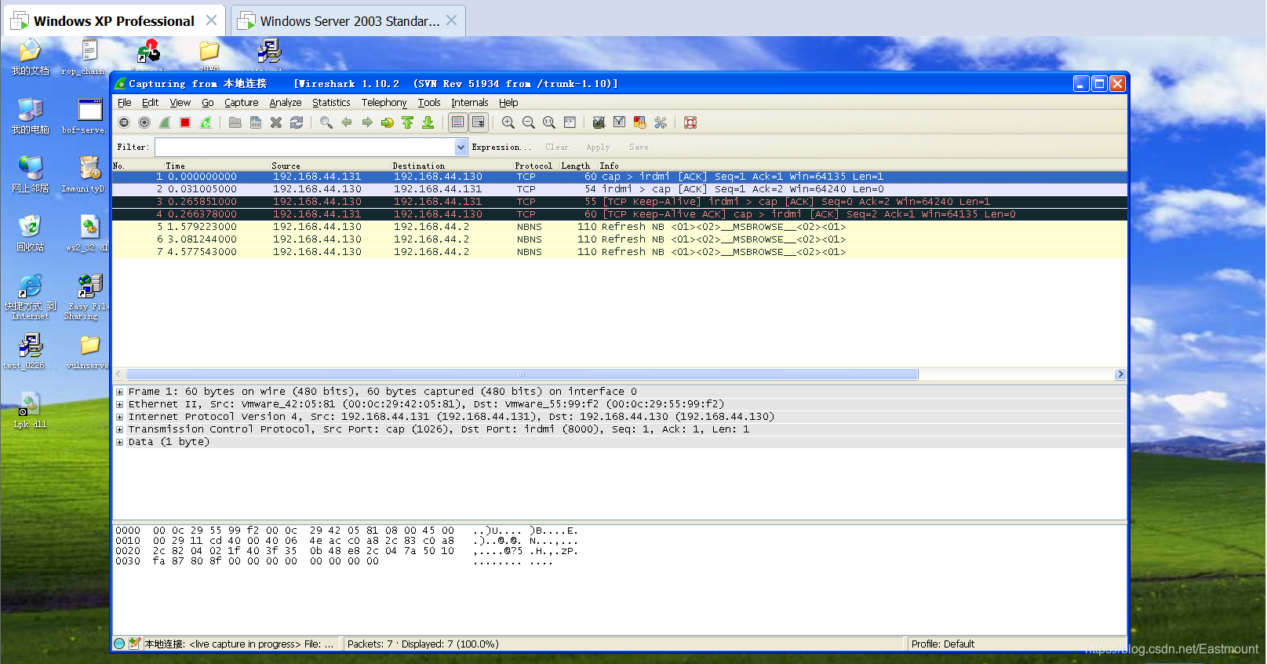Image resolution: width=1267 pixels, height=664 pixels.
Task: Open the preferences tools icon
Action: tap(661, 122)
